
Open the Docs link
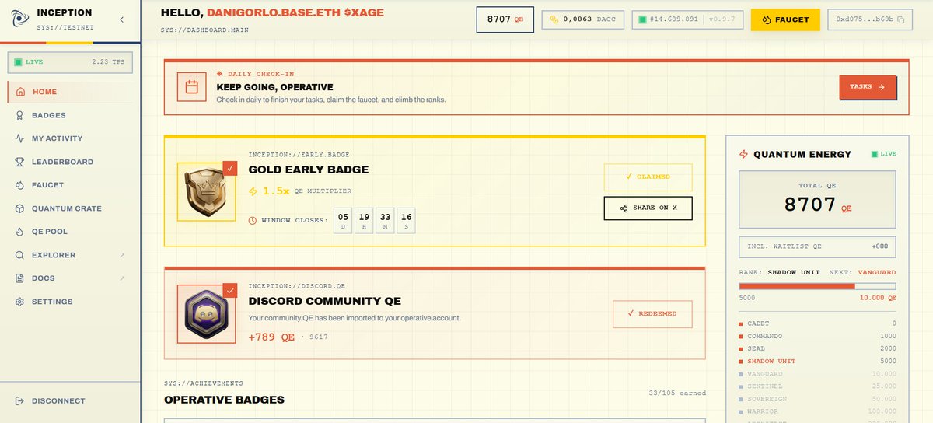[71, 278]
